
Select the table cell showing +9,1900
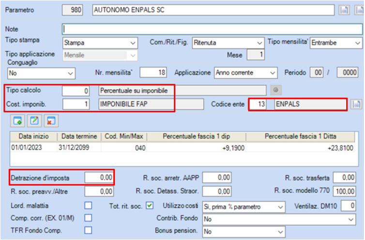[196, 148]
